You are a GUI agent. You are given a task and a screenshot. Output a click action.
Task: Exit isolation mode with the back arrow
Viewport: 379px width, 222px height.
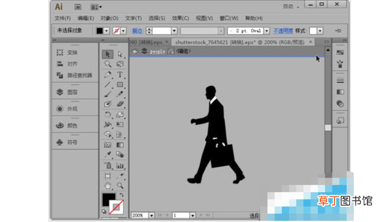click(x=135, y=51)
